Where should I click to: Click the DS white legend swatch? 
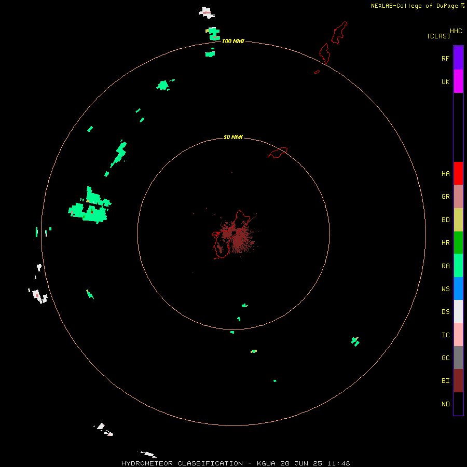458,311
